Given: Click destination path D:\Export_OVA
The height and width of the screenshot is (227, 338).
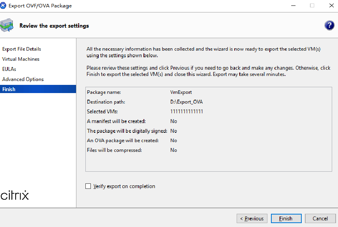Looking at the screenshot, I should pyautogui.click(x=186, y=102).
